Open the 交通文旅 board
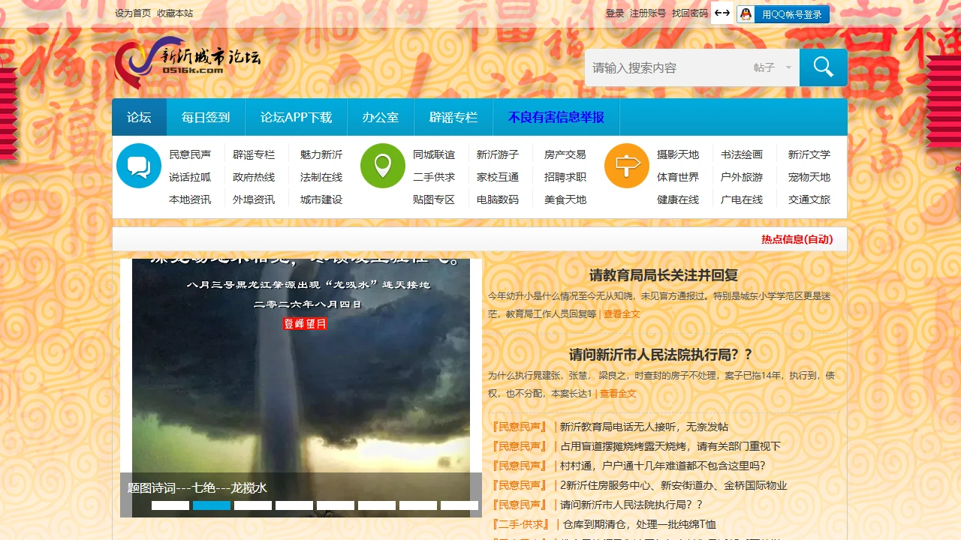This screenshot has width=961, height=540. point(809,199)
